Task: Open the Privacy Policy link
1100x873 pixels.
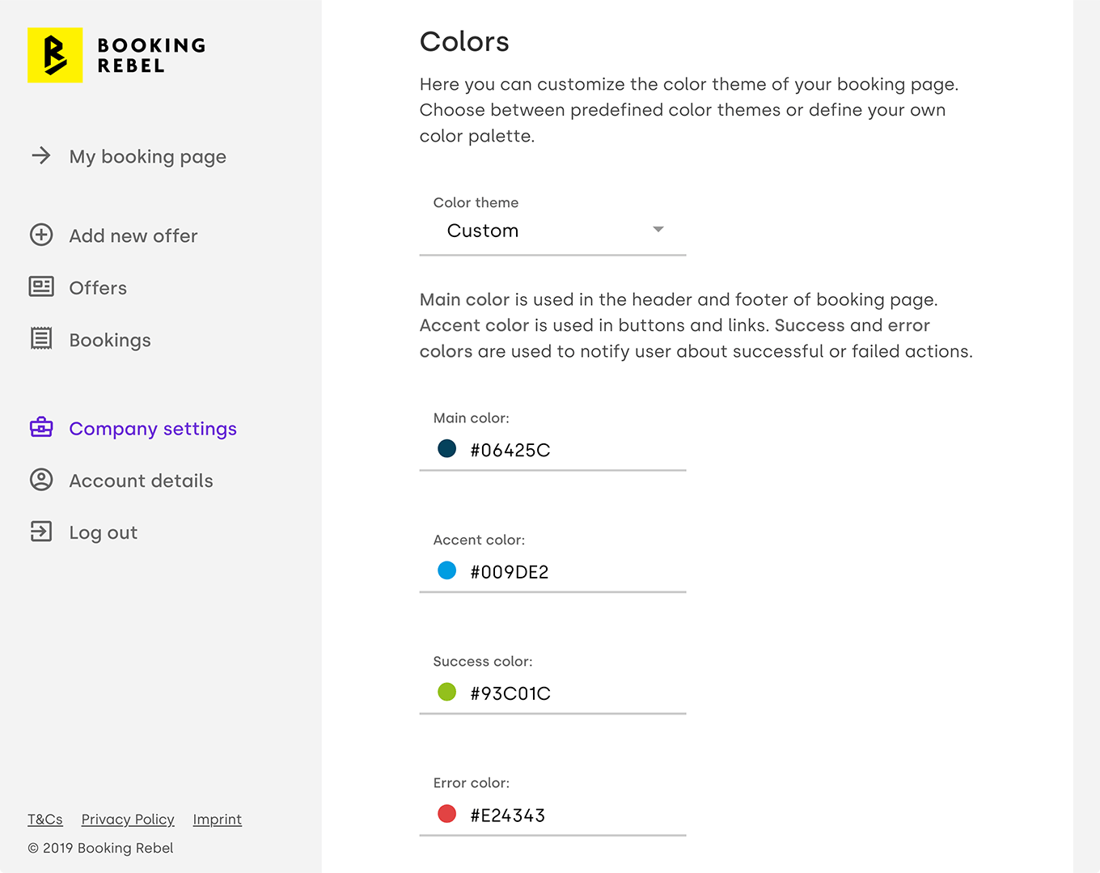Action: click(x=128, y=819)
